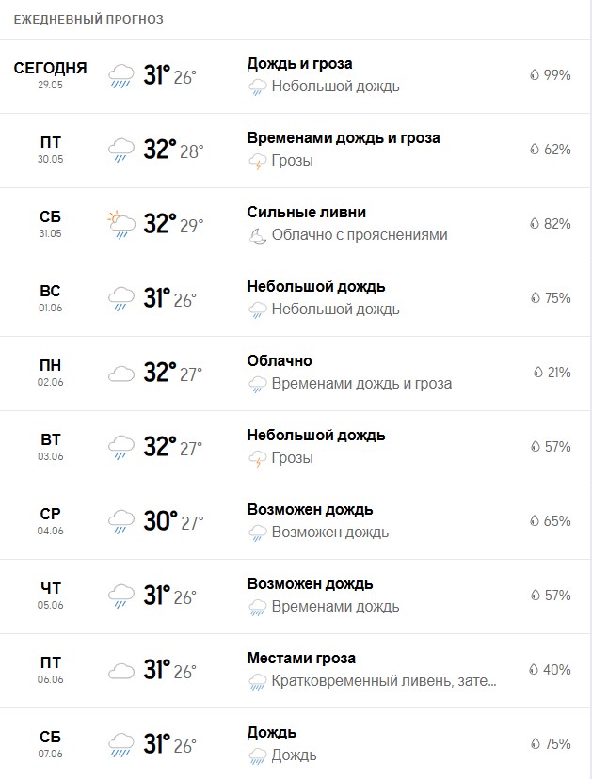Open the ВС 01.06 day forecast

(296, 299)
